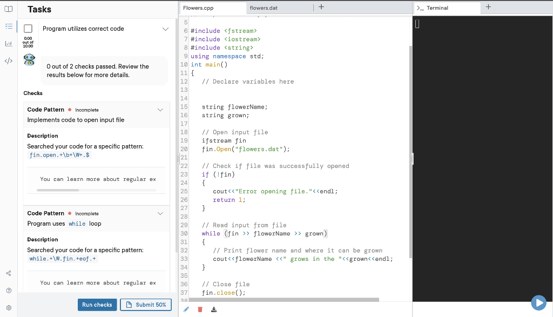
Task: Select the code view sidebar icon
Action: (x=8, y=60)
